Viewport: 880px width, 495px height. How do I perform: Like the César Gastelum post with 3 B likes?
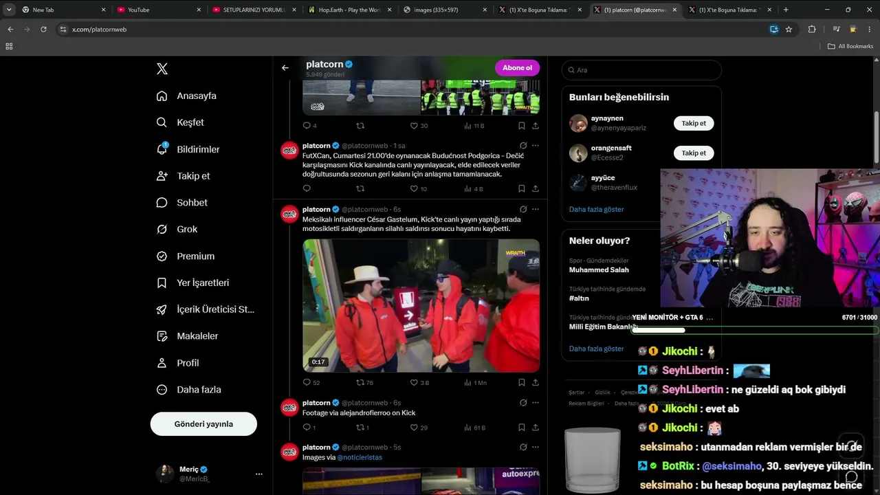(419, 382)
